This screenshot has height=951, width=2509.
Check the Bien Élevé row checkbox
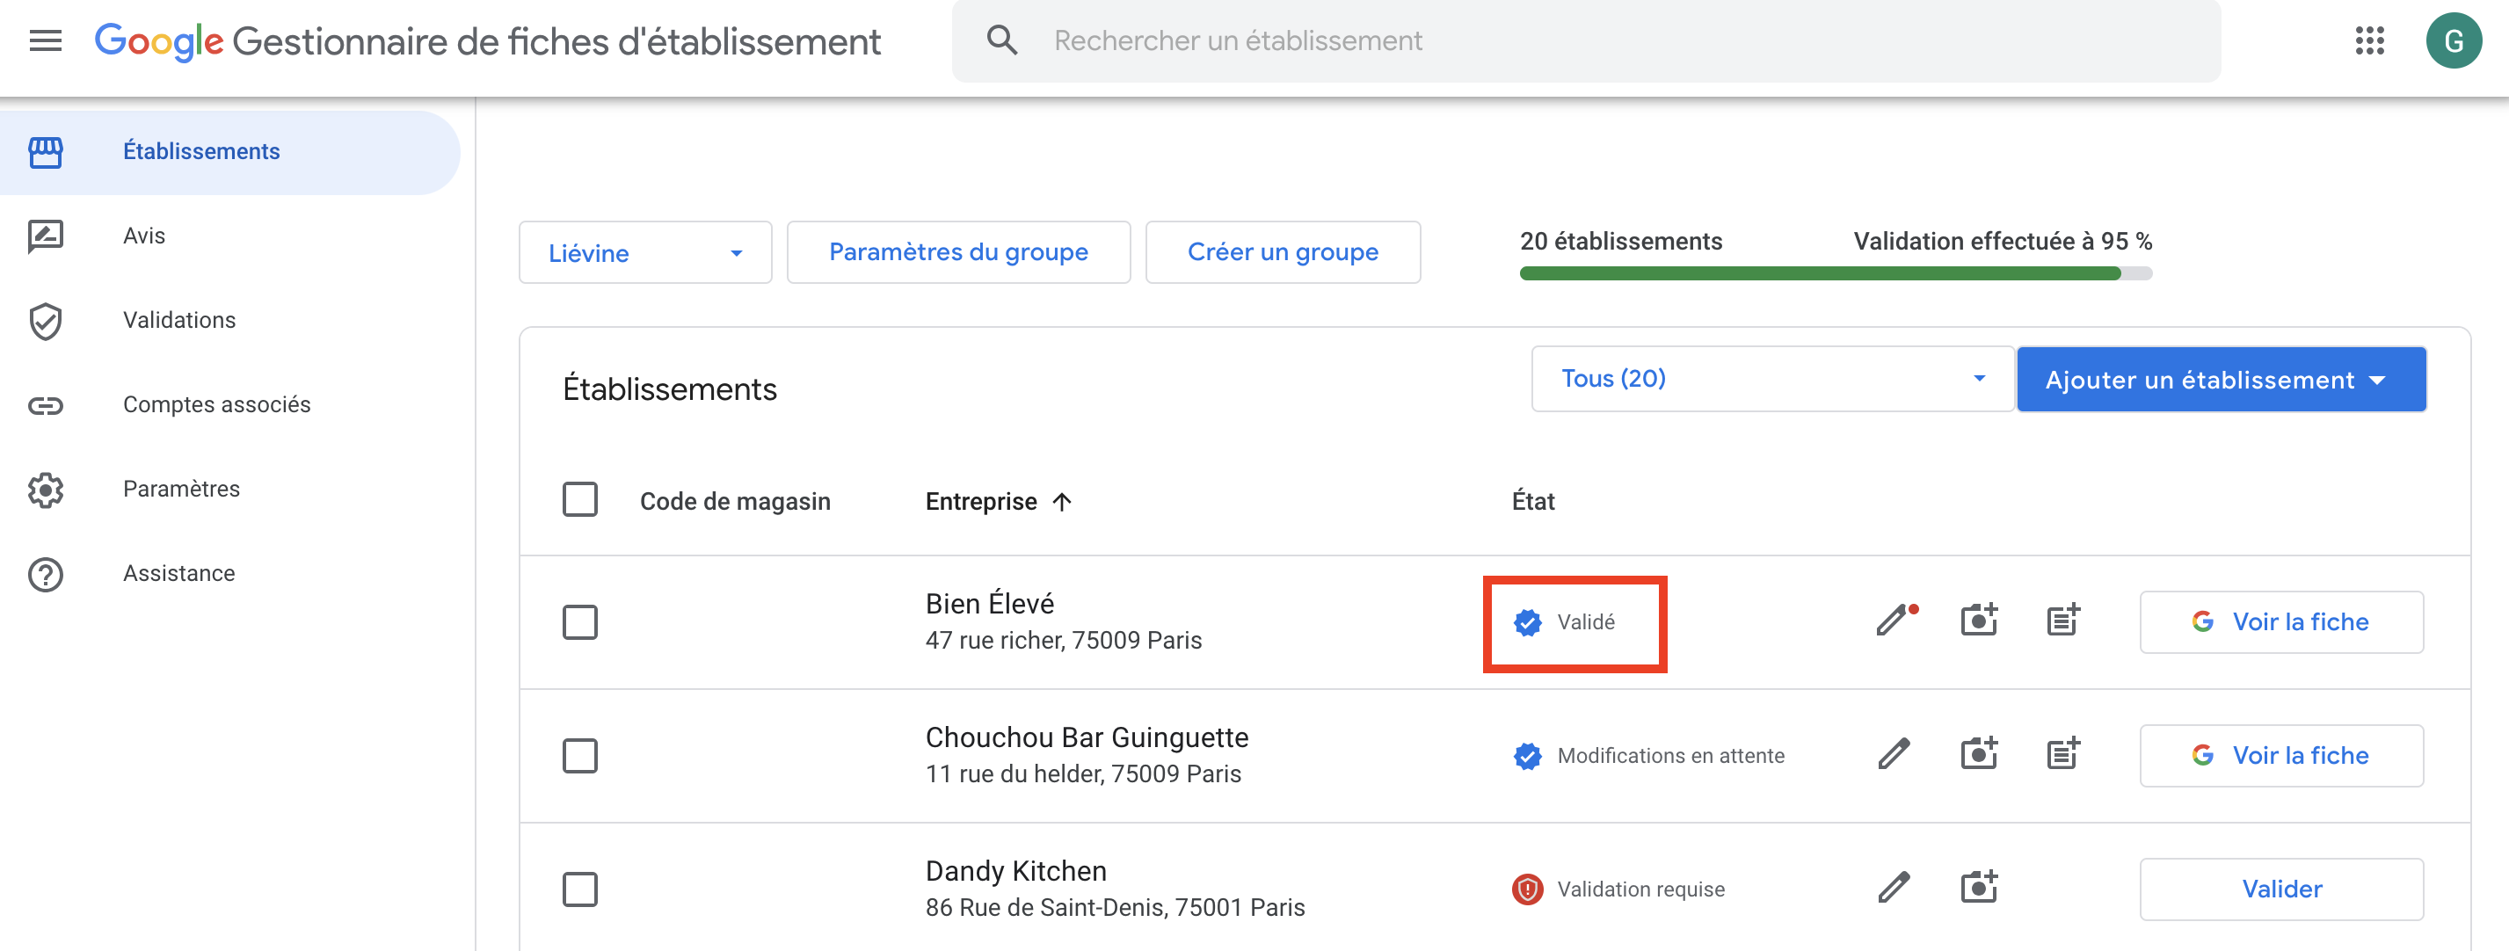(579, 622)
